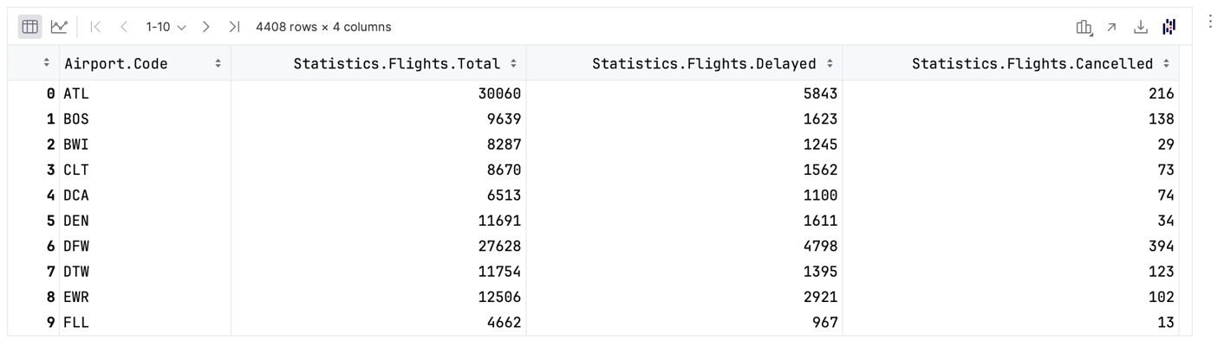Open column statistics options icon

1084,27
